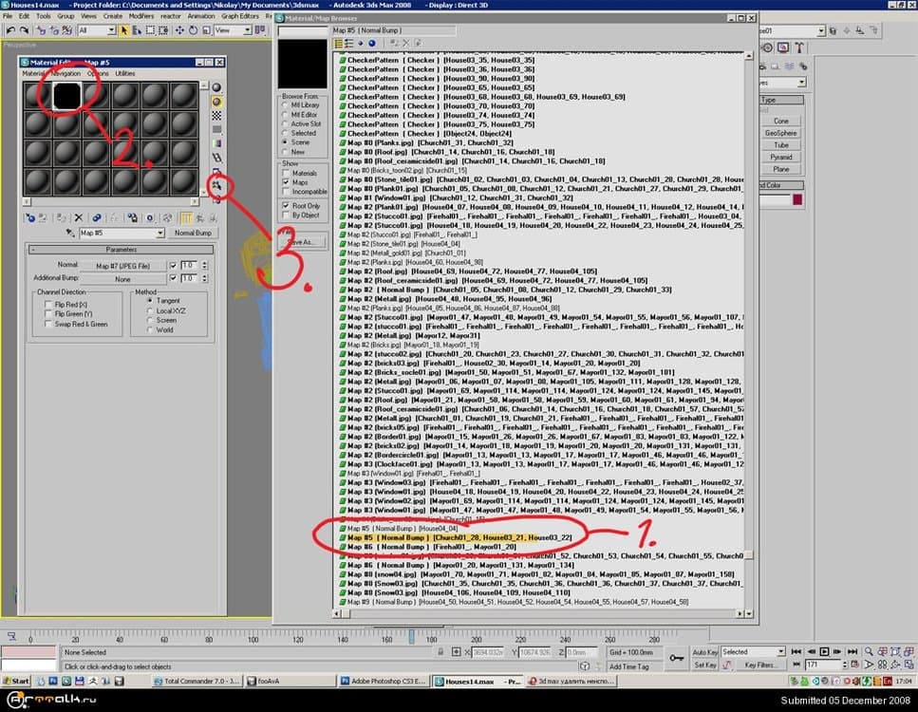This screenshot has width=918, height=712.
Task: Select Active Slot radio button
Action: [285, 124]
